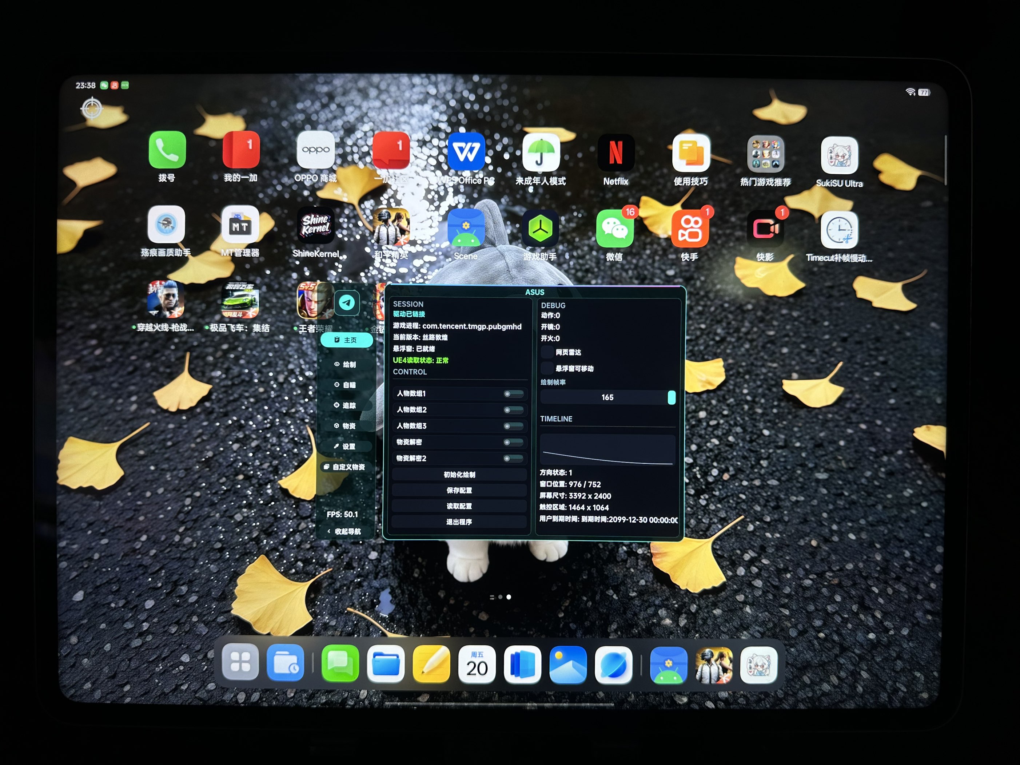Tick the 悬浮窗可移动 checkbox
1020x765 pixels.
click(547, 368)
